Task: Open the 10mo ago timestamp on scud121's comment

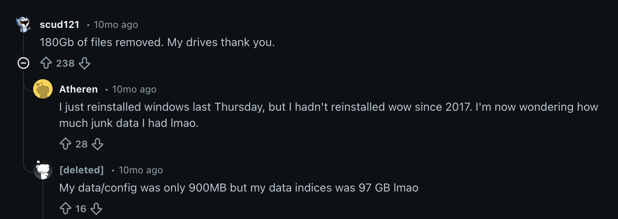Action: 116,25
